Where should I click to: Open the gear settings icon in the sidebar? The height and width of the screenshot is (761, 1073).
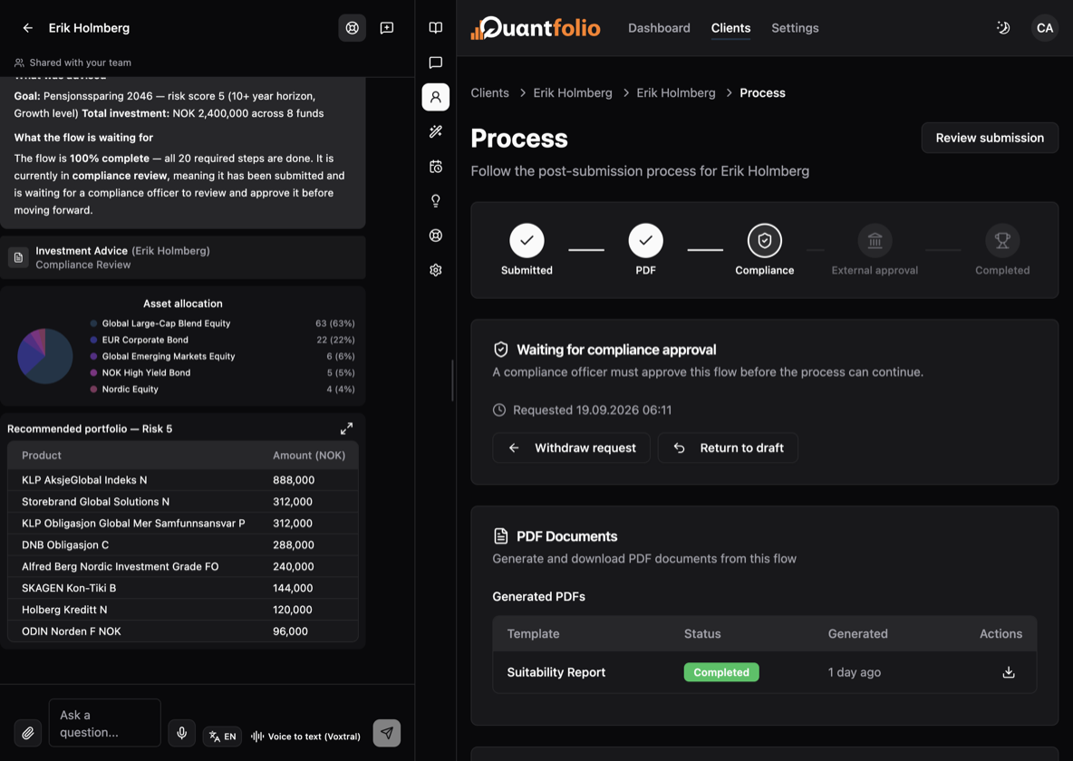[x=435, y=270]
